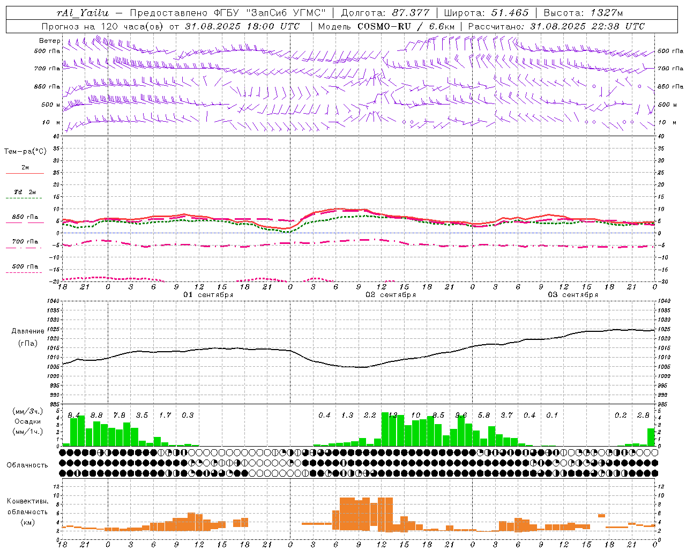Click the 7.8 three-hour precipitation value
Viewport: 686px width, 549px height.
tap(119, 415)
